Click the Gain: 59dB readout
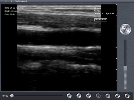134x100 pixels. (x=9, y=14)
